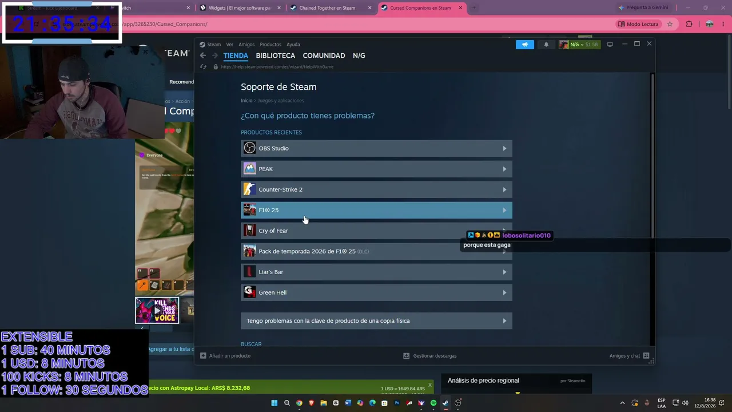Screen dimensions: 732x412
Task: Click Juegos y aplicaciones breadcrumb
Action: (x=281, y=101)
